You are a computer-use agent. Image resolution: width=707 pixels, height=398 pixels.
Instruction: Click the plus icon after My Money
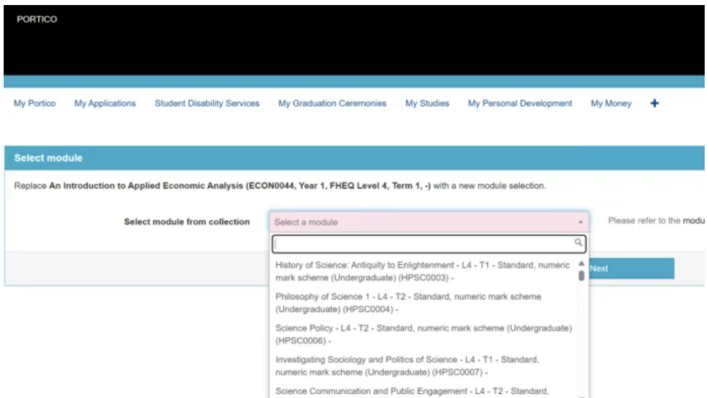[x=654, y=104]
